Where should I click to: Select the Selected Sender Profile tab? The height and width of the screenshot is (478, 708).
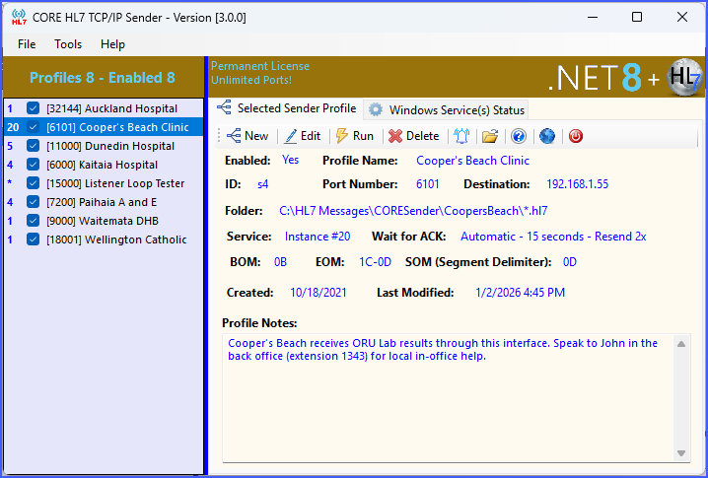point(286,108)
